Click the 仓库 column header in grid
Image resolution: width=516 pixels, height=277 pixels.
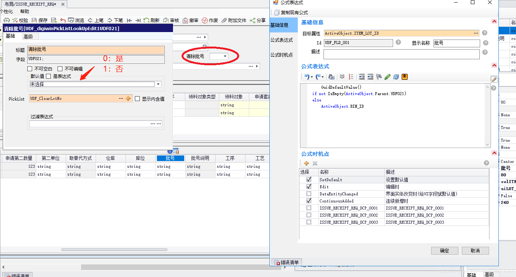point(111,158)
